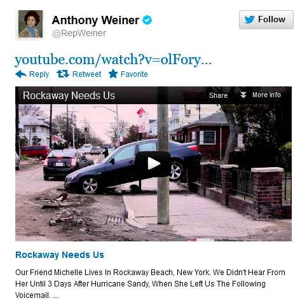This screenshot has width=307, height=303.
Task: Click the Anthony Weiner display name
Action: 95,20
